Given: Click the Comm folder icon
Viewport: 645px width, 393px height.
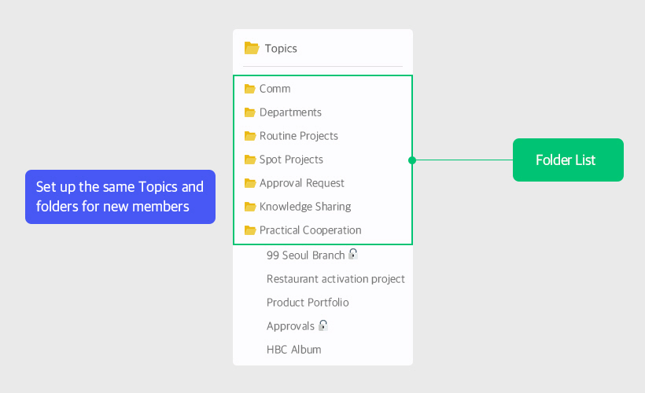Looking at the screenshot, I should click(x=249, y=89).
